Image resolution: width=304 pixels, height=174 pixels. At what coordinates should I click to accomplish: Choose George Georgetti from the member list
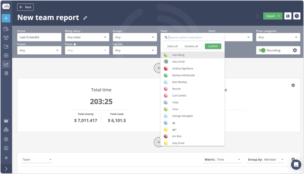pyautogui.click(x=193, y=116)
